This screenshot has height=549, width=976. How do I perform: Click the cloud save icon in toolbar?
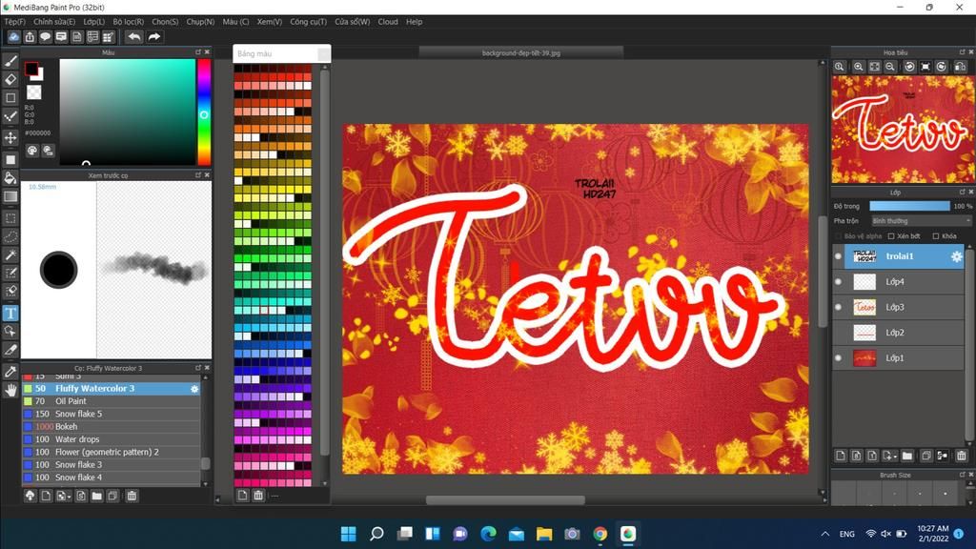click(x=13, y=37)
